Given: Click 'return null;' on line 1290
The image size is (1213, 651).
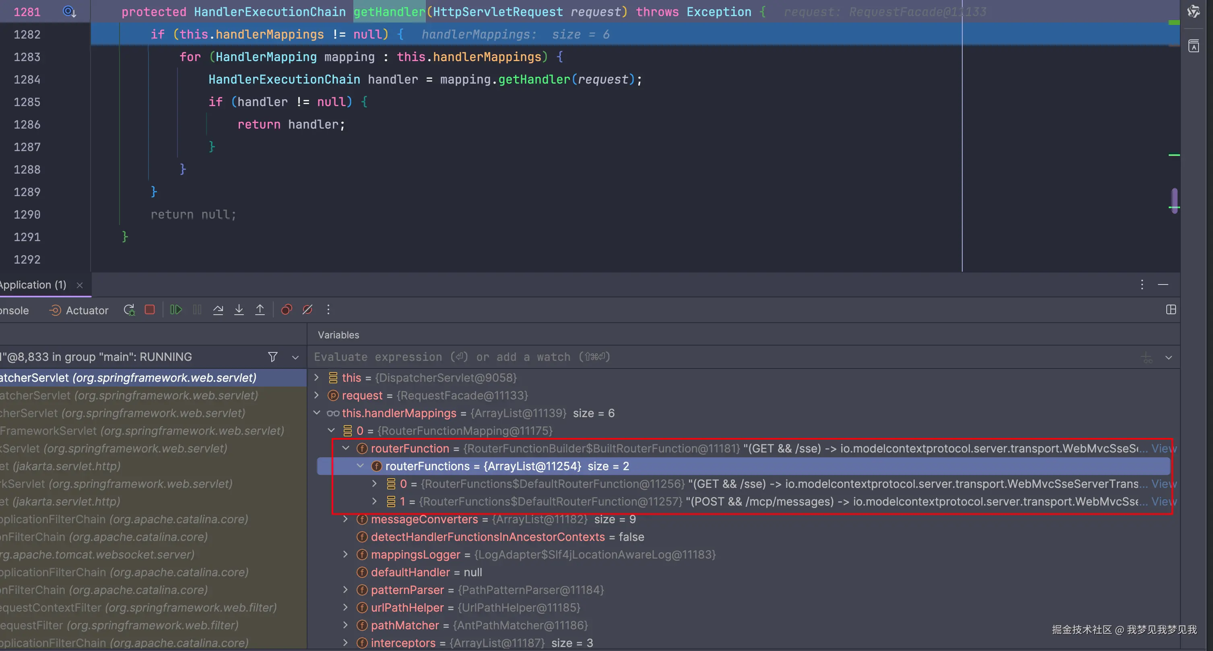Looking at the screenshot, I should click(193, 215).
